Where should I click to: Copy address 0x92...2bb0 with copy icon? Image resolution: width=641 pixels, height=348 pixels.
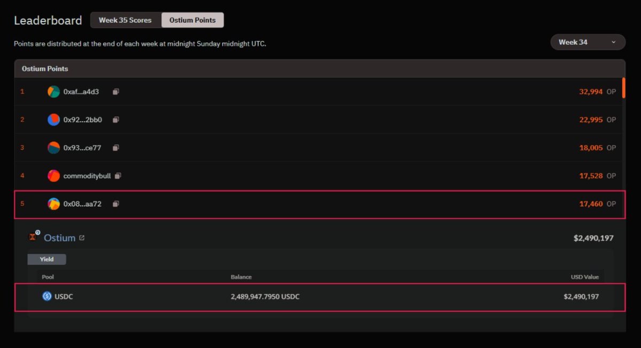point(116,120)
